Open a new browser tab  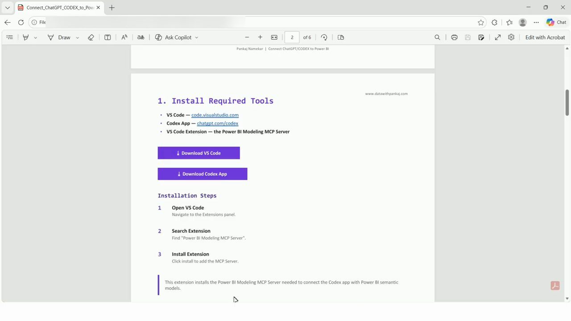pyautogui.click(x=112, y=8)
